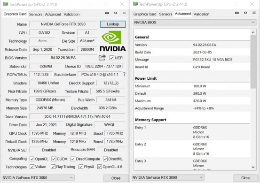Click the Lookup button

tap(113, 24)
